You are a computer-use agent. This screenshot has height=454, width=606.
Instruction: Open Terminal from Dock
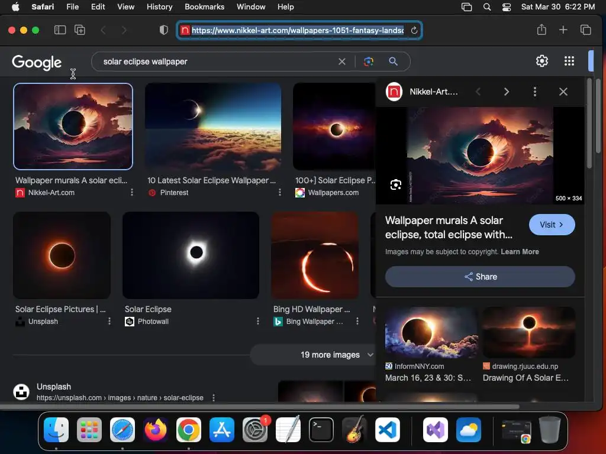click(x=321, y=429)
